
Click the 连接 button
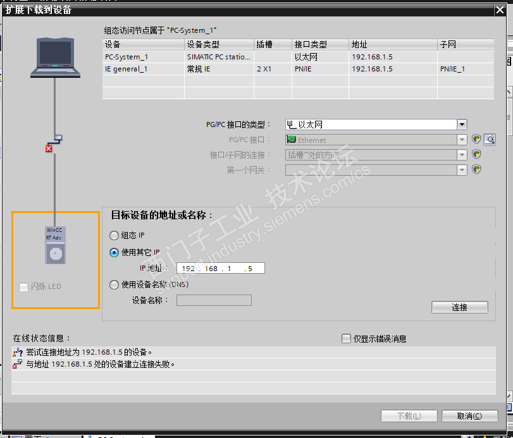pos(460,307)
